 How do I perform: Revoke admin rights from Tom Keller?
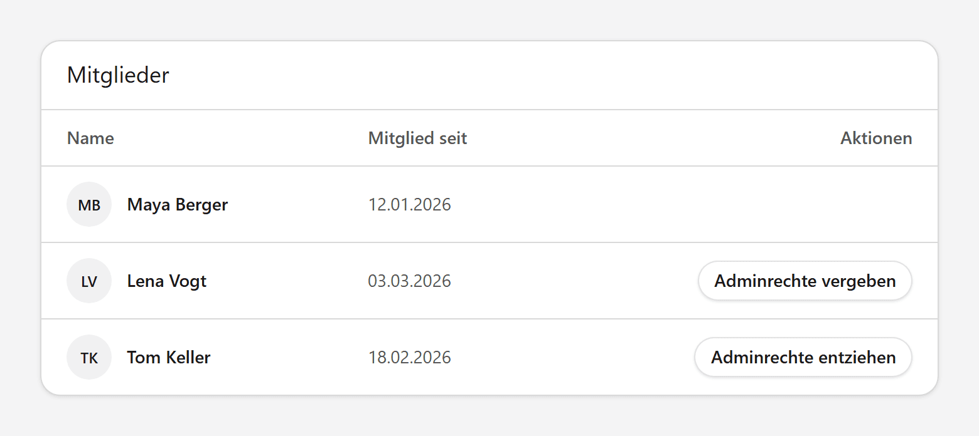tap(803, 357)
